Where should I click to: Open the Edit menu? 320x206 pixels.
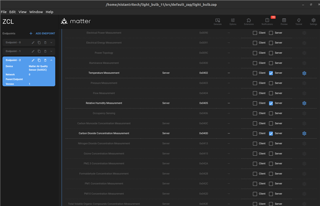pyautogui.click(x=13, y=12)
